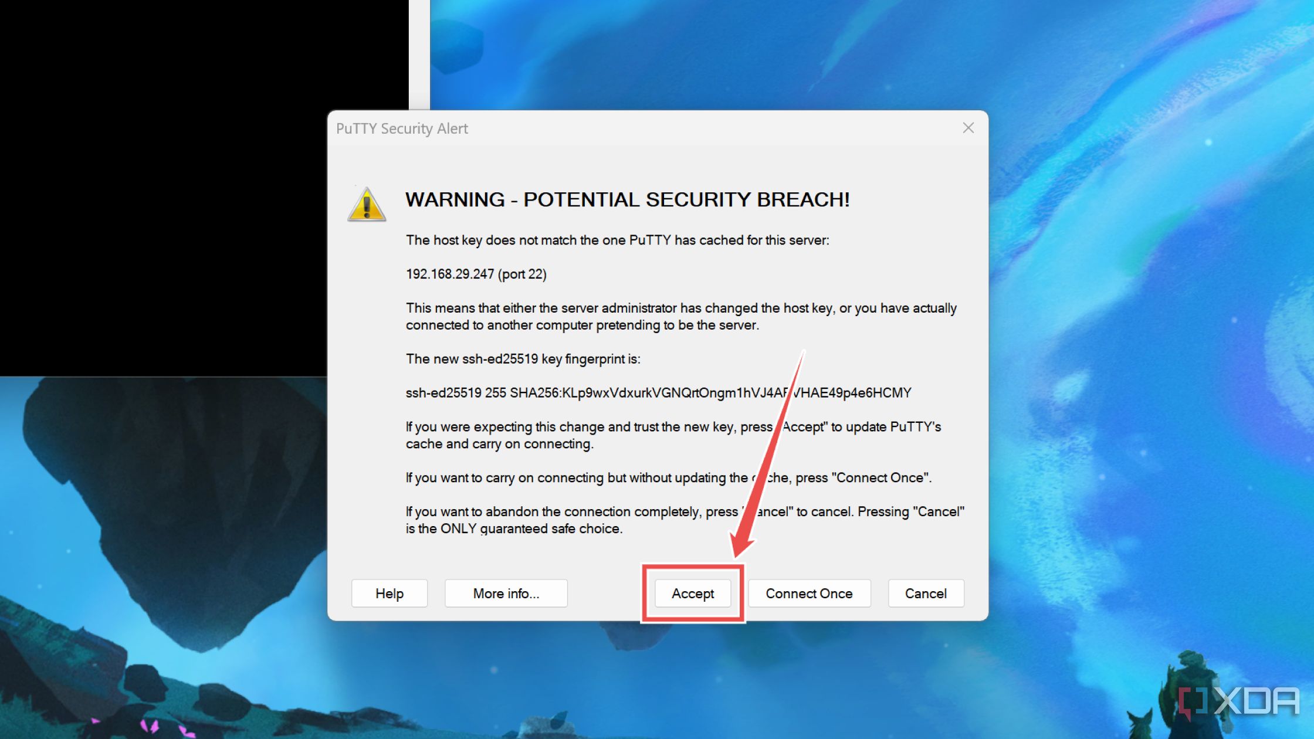Click the Accept button to trust key
1314x739 pixels.
(x=692, y=594)
